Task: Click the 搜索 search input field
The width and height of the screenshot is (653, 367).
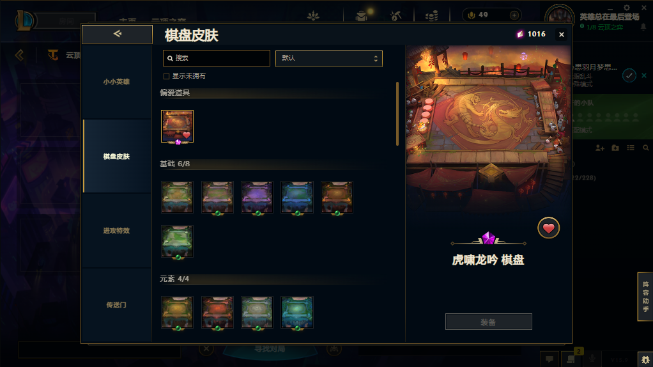Action: [x=217, y=58]
